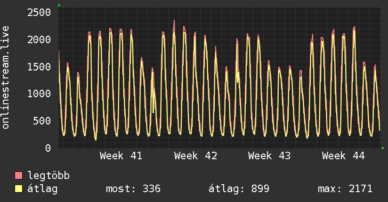
Task: Click the 500 y-axis tick label
Action: (x=42, y=121)
